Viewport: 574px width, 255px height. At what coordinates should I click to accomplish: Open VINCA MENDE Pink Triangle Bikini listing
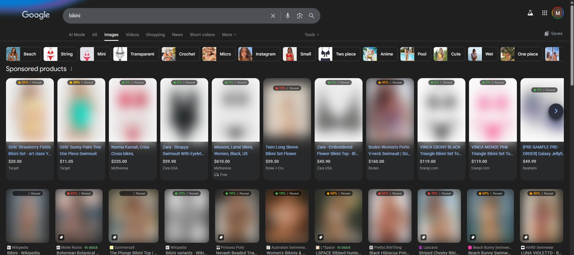coord(492,150)
